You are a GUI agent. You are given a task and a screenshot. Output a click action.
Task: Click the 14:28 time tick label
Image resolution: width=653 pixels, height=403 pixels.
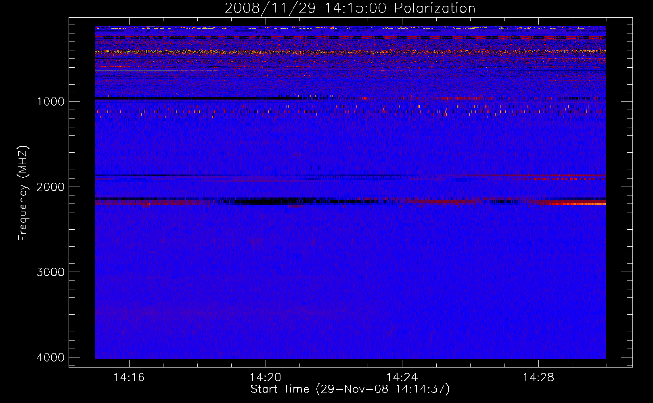pos(538,377)
